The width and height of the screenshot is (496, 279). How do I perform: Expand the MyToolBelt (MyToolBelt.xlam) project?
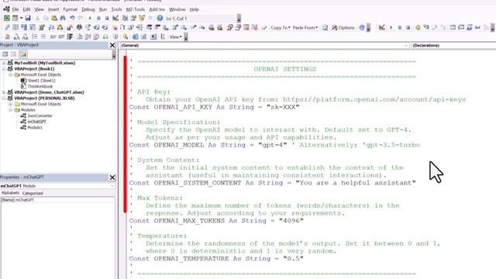click(4, 63)
